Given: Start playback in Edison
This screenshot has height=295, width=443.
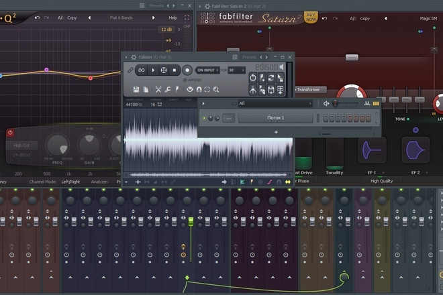Looking at the screenshot, I should click(153, 70).
